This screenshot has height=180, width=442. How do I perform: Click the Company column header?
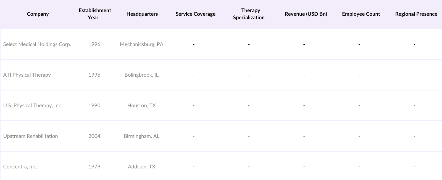[38, 14]
